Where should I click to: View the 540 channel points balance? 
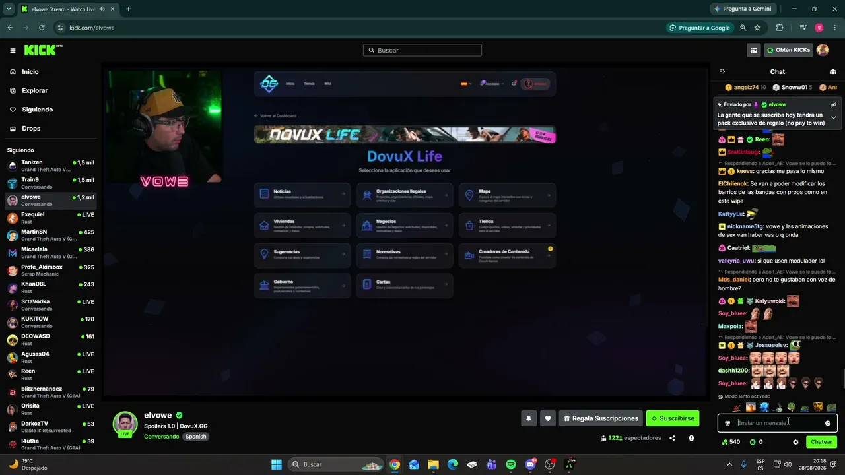[731, 442]
